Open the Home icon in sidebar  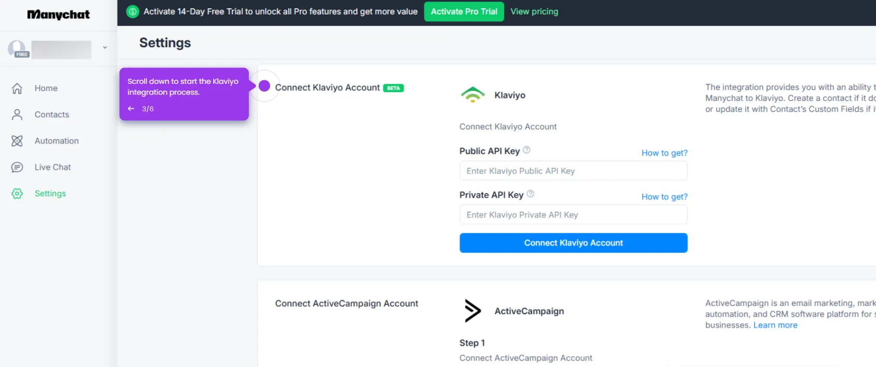pos(17,89)
